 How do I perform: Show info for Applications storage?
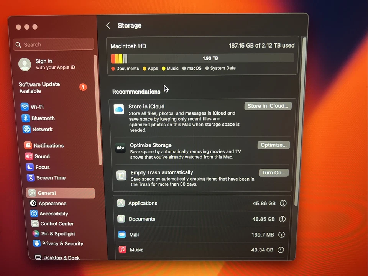click(283, 203)
